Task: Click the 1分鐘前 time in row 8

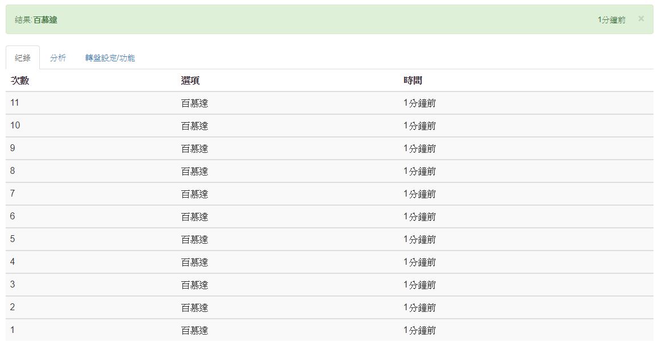Action: click(420, 172)
